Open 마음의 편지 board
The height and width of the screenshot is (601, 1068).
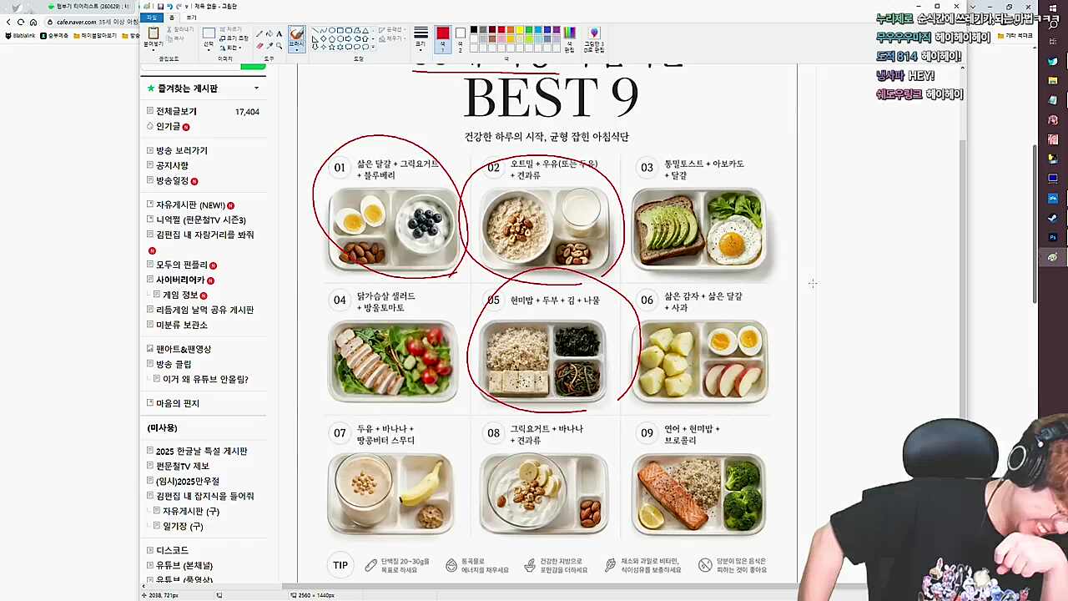[x=178, y=403]
